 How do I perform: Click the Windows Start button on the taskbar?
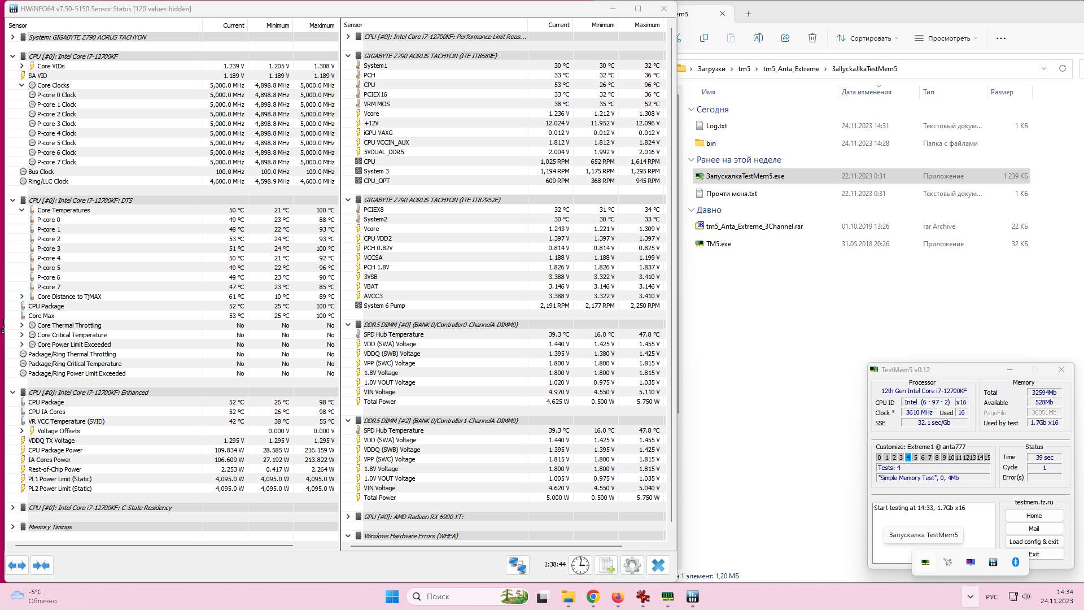[x=392, y=596]
